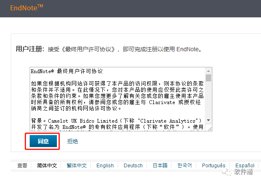Switch language to English
Screen dimensions: 261x183
point(105,166)
